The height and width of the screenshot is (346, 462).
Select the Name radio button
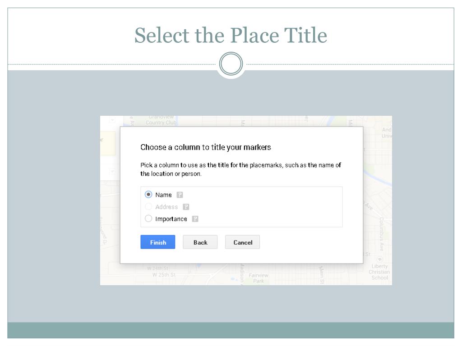pos(148,195)
